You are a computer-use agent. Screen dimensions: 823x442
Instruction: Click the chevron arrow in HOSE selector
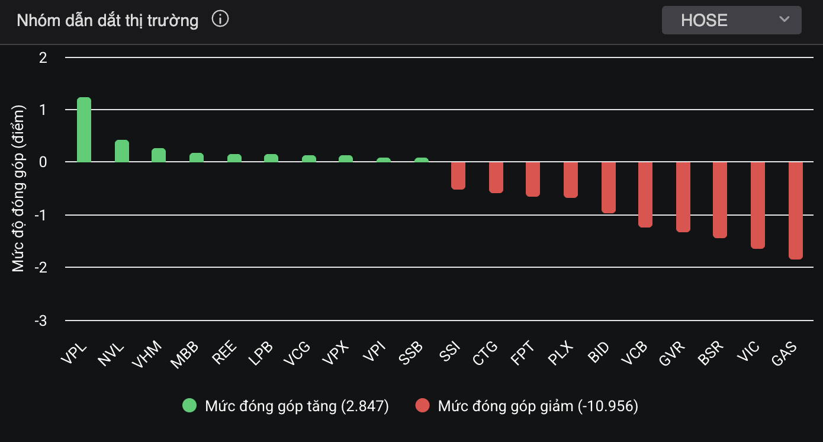[785, 20]
